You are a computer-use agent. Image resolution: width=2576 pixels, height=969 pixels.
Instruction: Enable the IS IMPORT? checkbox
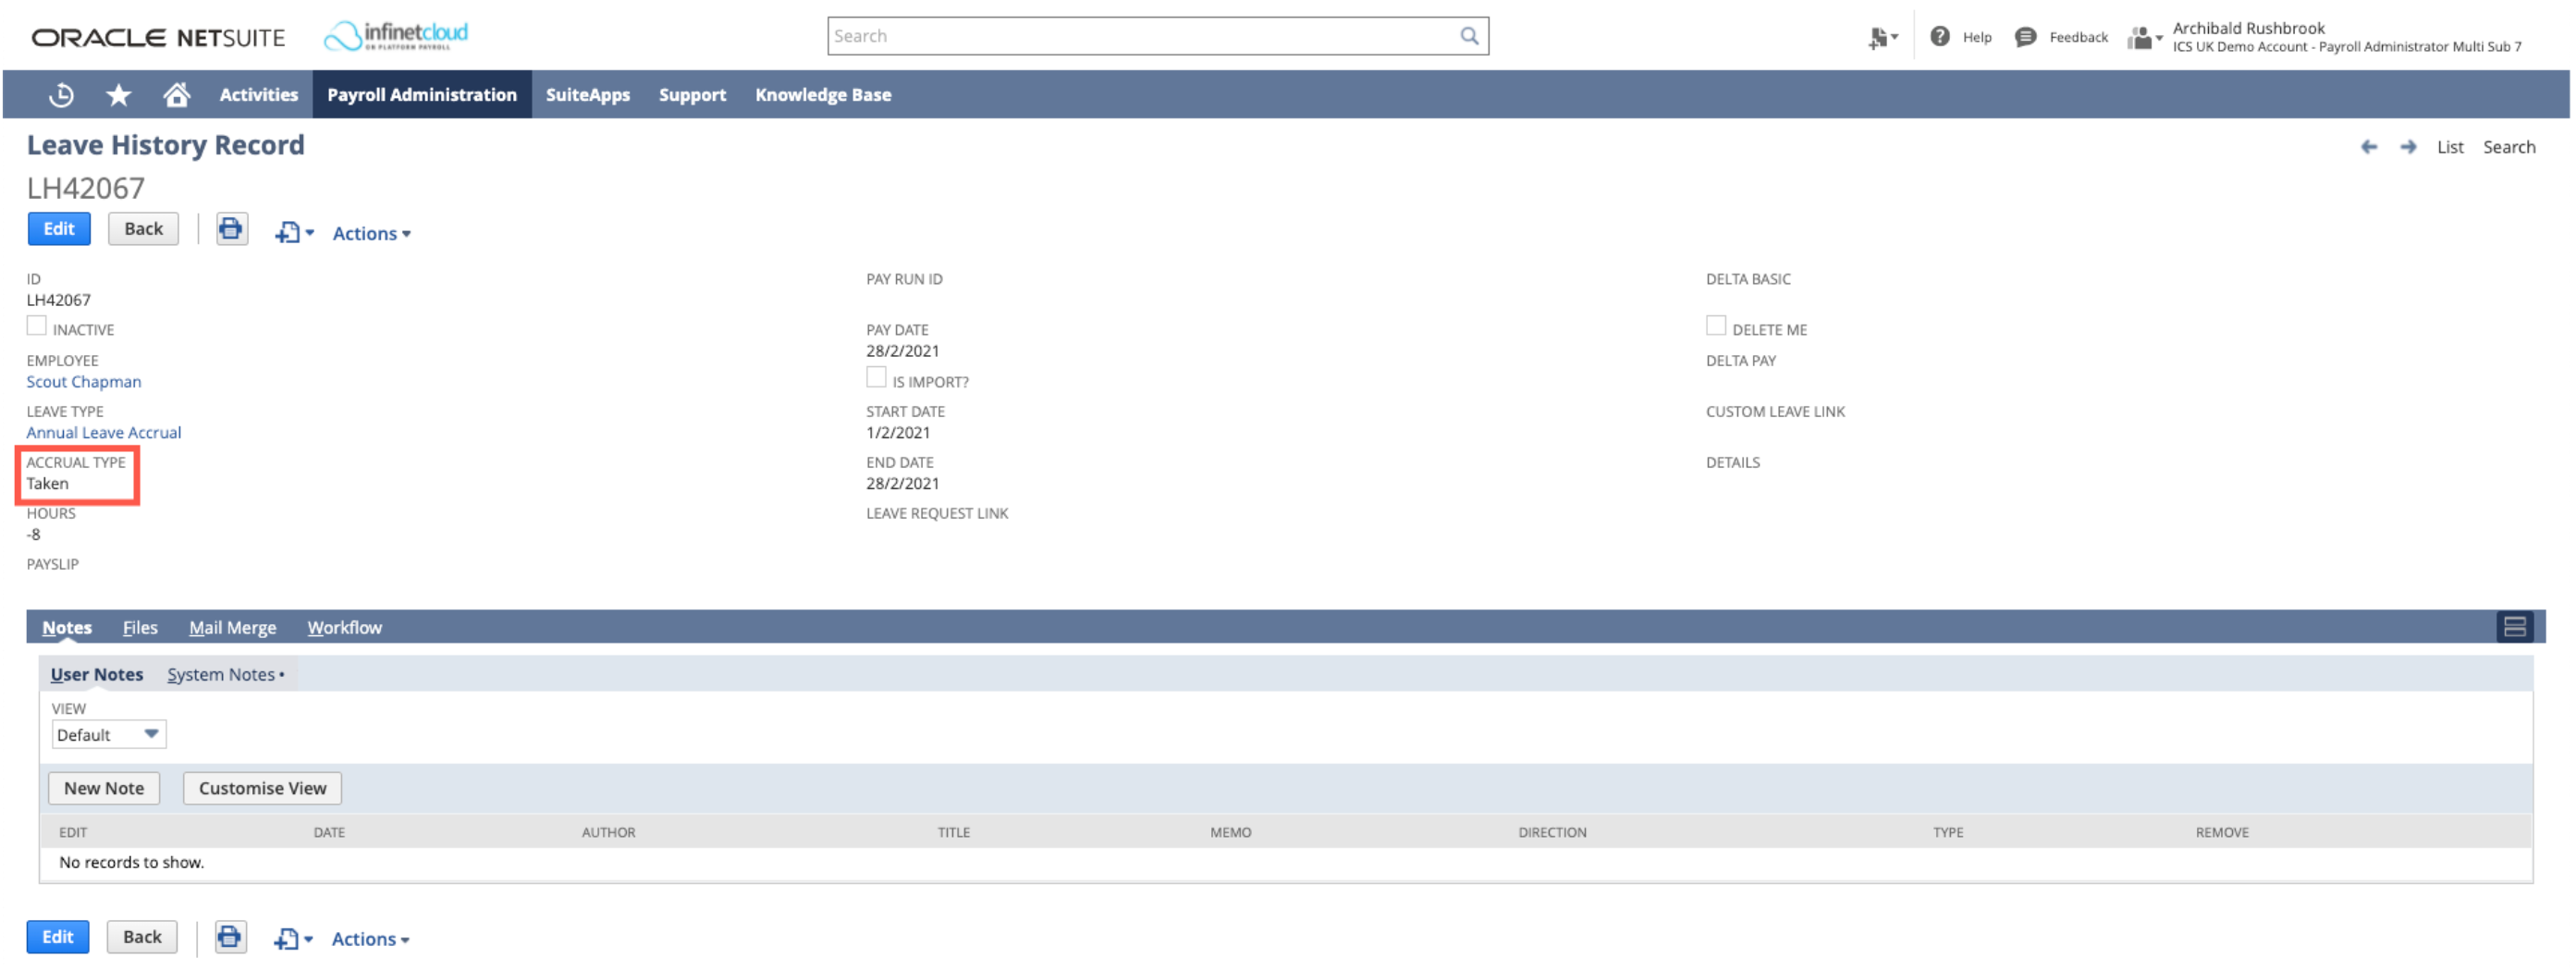876,376
